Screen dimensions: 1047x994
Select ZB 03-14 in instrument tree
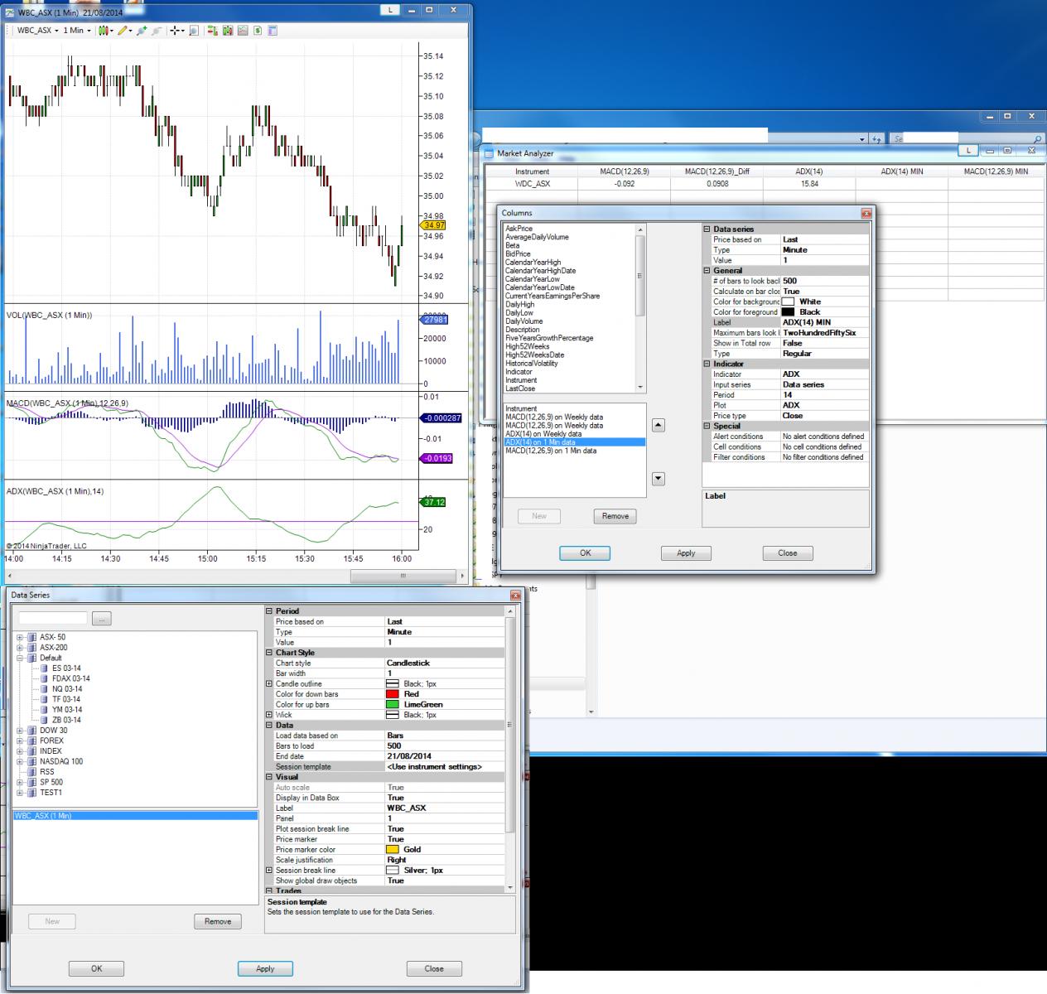(x=66, y=721)
